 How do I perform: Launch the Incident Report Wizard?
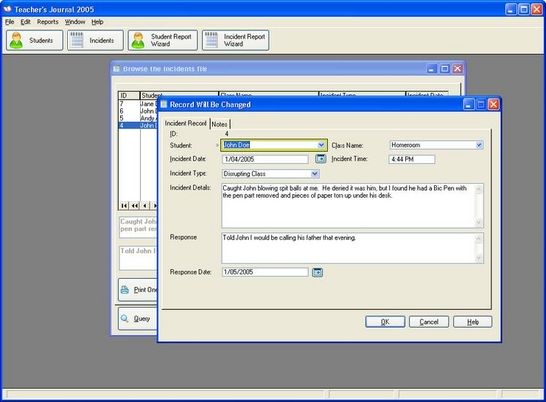tap(235, 40)
